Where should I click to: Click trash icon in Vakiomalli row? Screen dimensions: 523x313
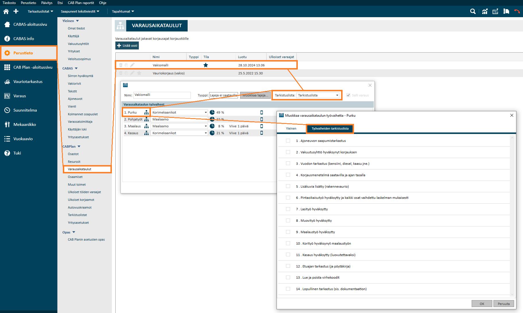click(x=121, y=65)
